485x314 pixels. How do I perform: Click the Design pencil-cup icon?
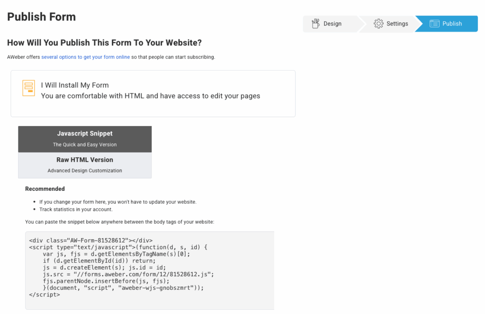coord(315,23)
